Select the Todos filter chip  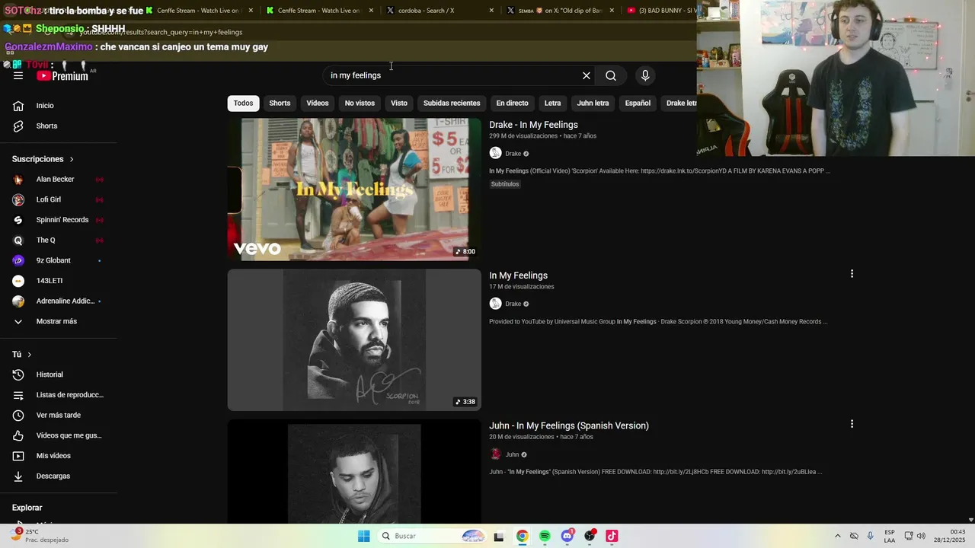[243, 103]
